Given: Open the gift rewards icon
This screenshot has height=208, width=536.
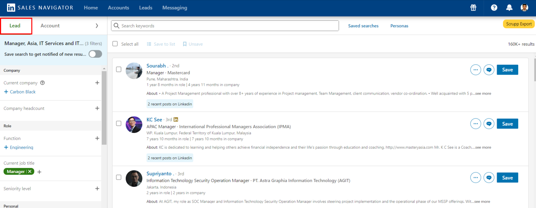Looking at the screenshot, I should [x=473, y=8].
